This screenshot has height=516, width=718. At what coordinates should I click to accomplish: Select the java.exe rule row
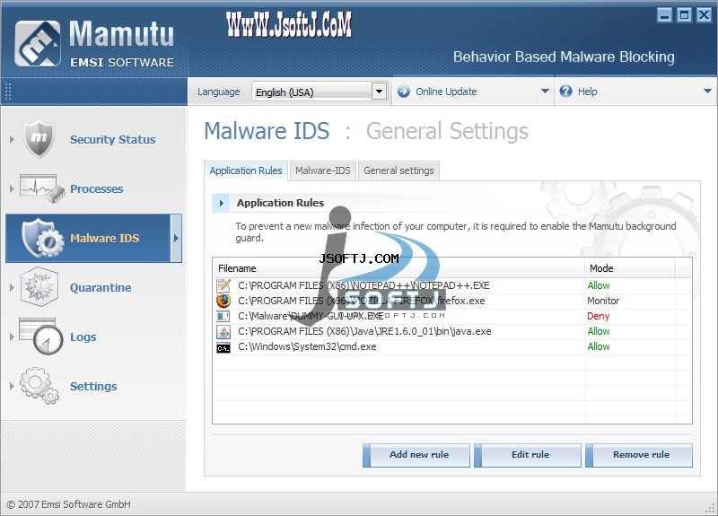coord(452,331)
